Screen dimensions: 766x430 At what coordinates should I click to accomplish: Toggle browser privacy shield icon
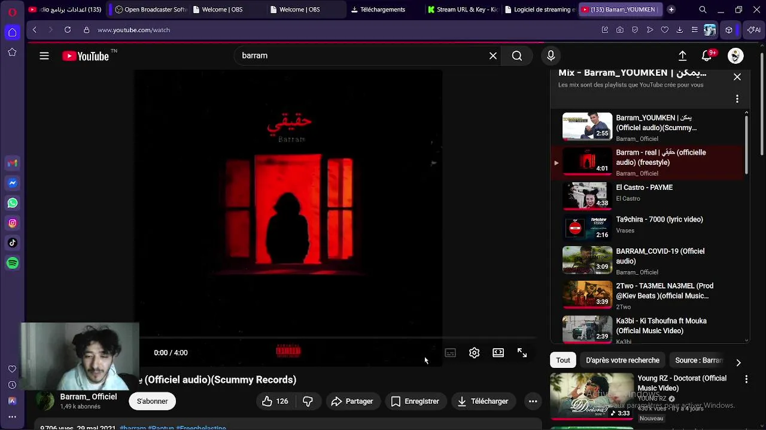coord(635,30)
